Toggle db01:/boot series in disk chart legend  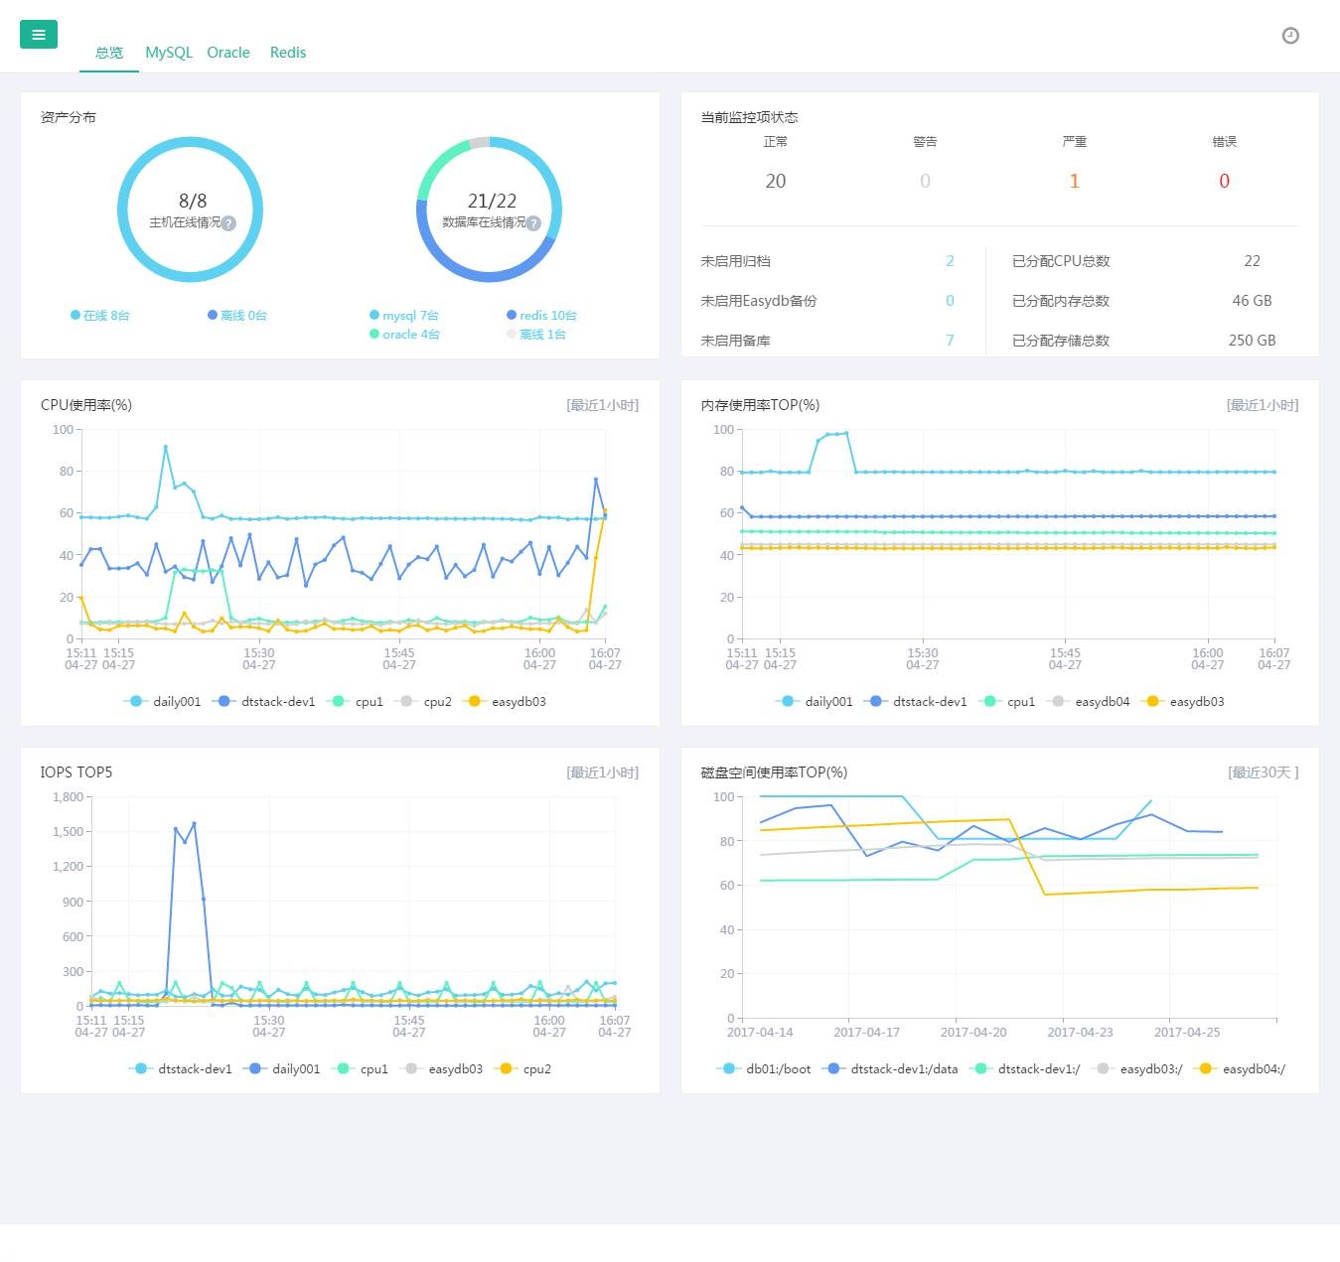(x=764, y=1069)
